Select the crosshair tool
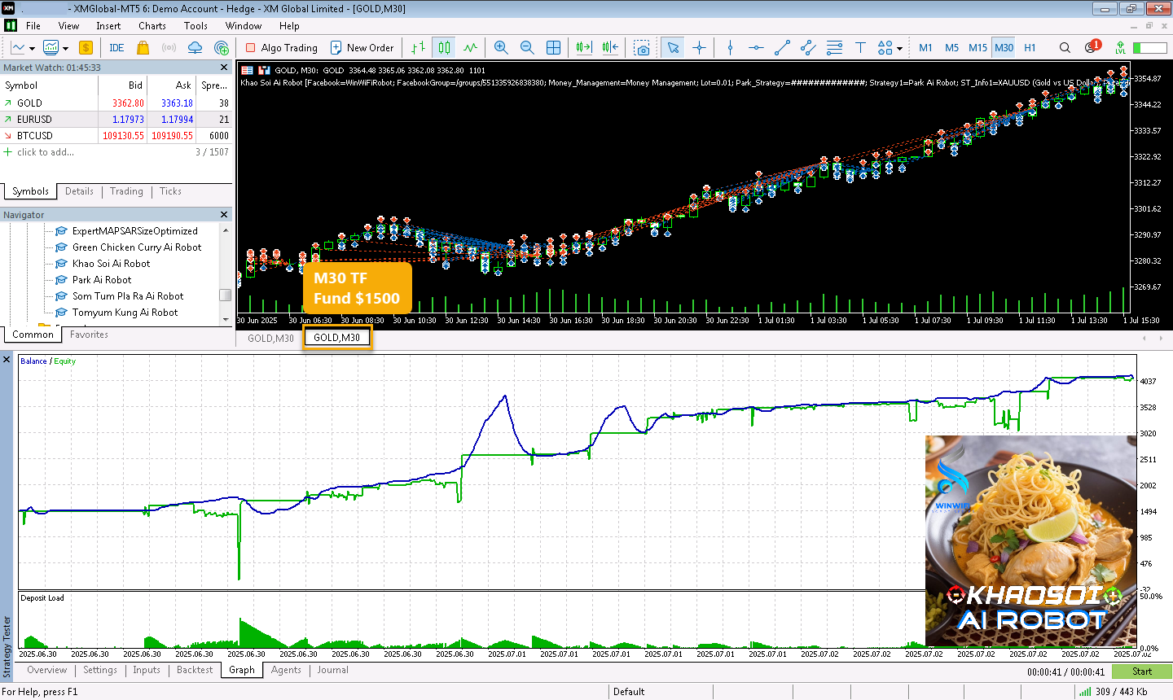The width and height of the screenshot is (1173, 700). (x=699, y=47)
